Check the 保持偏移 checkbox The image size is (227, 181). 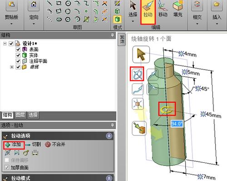[x=7, y=160]
